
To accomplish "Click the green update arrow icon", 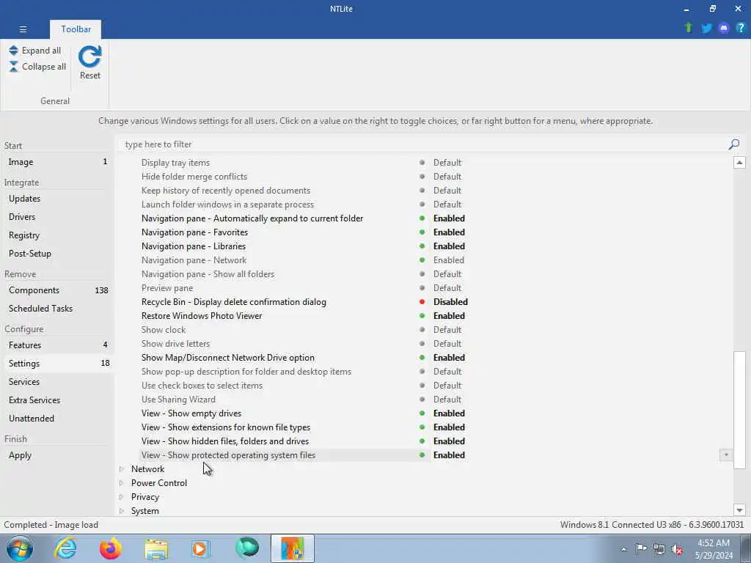I will (x=689, y=28).
